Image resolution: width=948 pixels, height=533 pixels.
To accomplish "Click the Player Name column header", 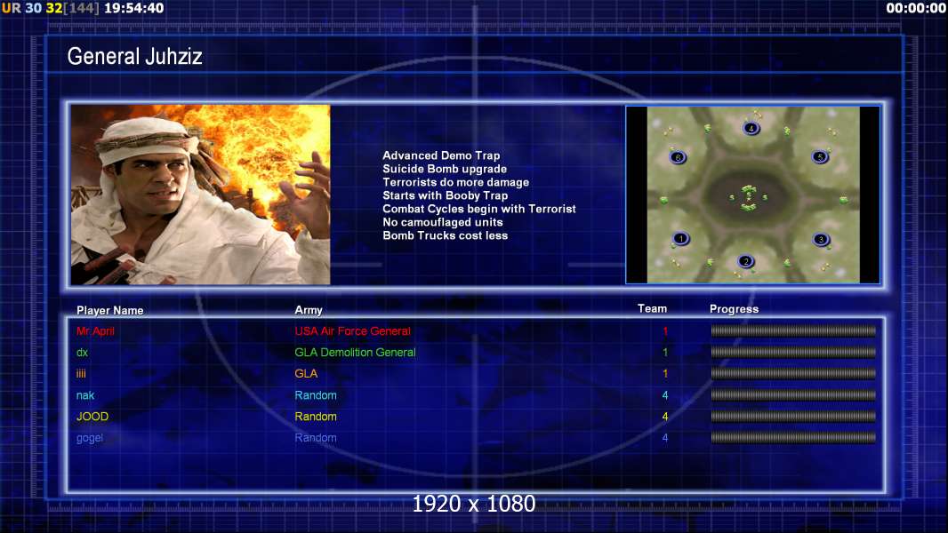I will [x=110, y=310].
